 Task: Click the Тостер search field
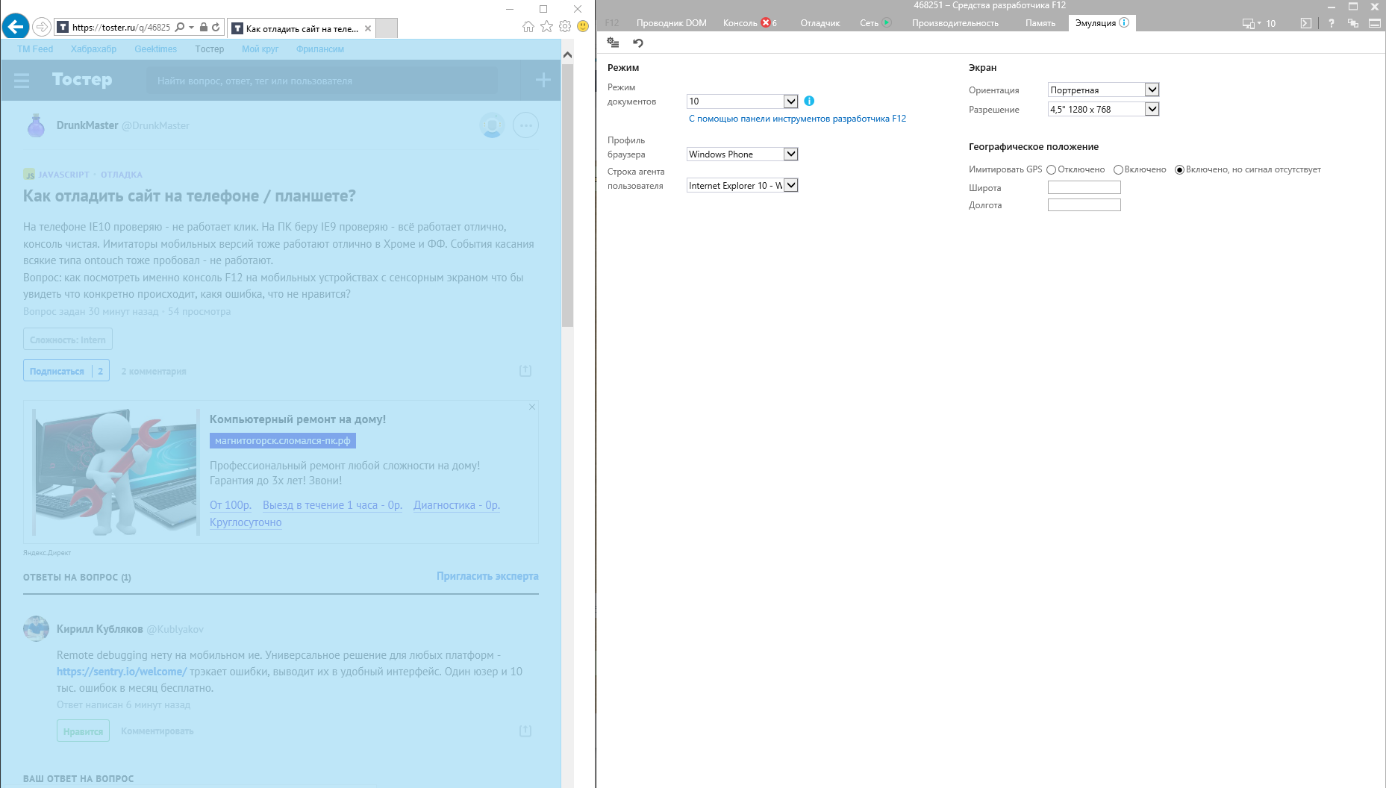point(322,81)
